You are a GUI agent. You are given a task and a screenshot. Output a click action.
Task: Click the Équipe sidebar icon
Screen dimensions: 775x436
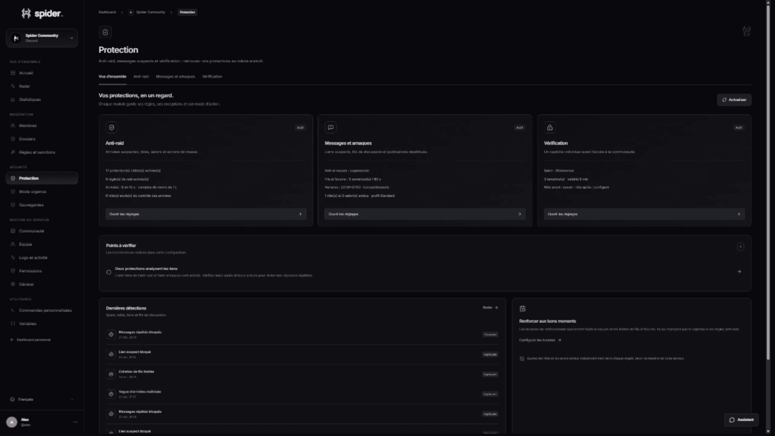(x=13, y=244)
